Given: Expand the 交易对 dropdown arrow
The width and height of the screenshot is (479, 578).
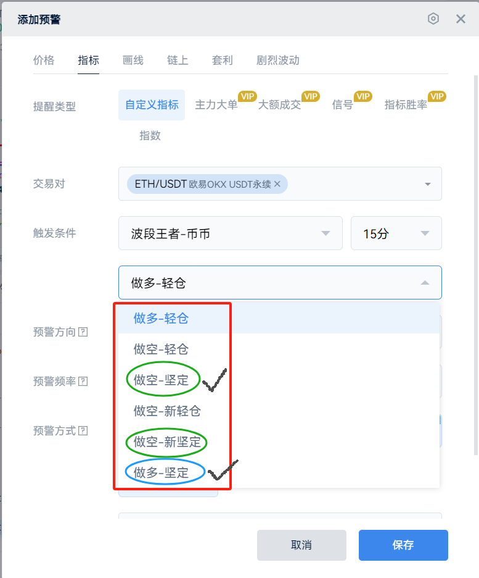Looking at the screenshot, I should point(428,184).
